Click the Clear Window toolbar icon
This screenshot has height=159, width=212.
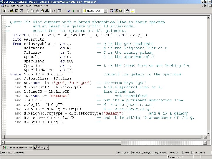(42, 11)
